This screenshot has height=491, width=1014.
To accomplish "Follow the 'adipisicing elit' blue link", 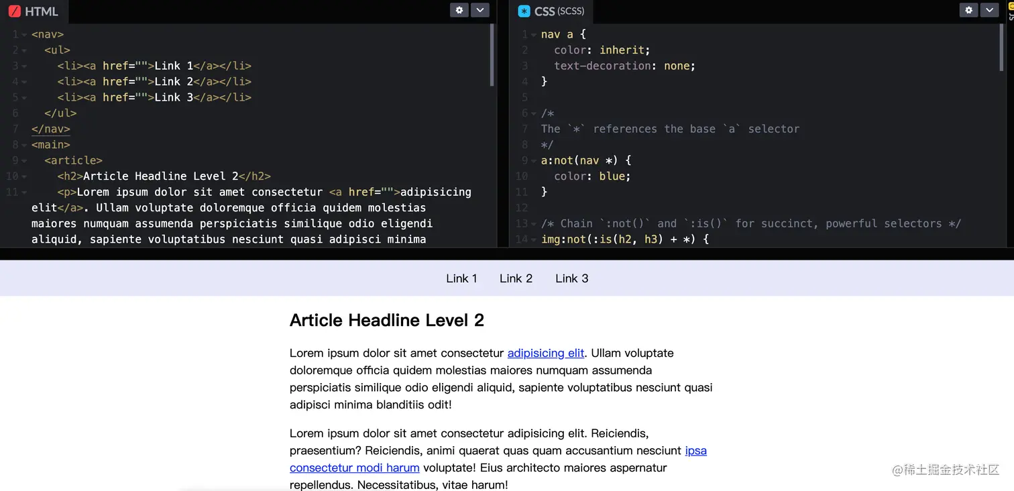I will 545,353.
